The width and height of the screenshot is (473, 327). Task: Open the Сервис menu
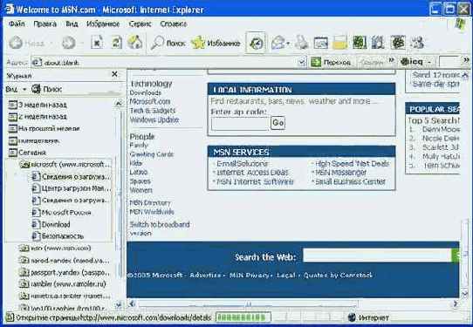pos(140,24)
